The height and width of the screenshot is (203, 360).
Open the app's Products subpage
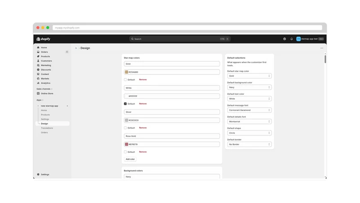45,115
